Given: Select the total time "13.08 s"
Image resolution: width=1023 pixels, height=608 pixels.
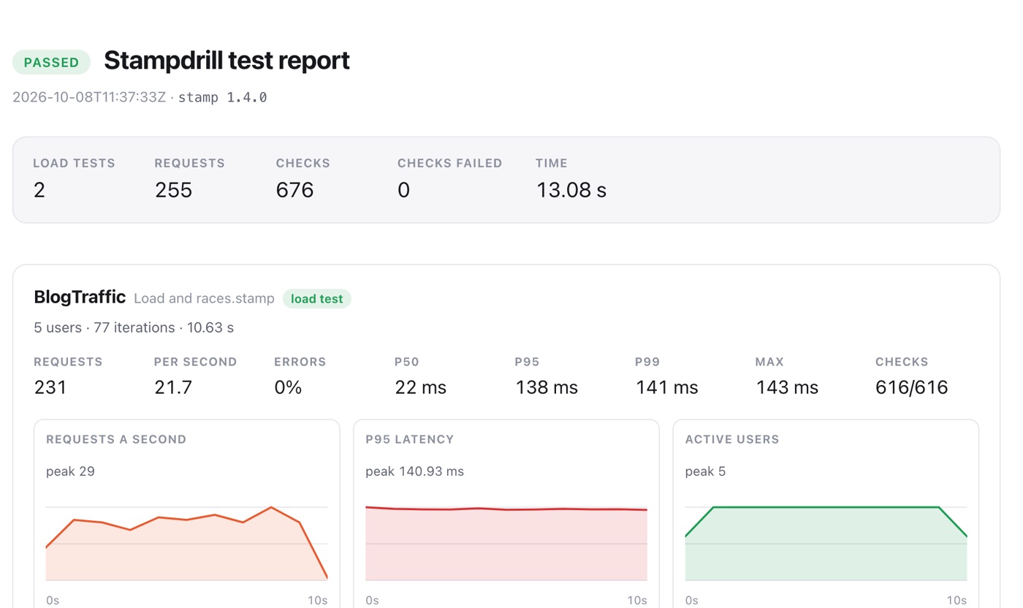Looking at the screenshot, I should pyautogui.click(x=571, y=190).
